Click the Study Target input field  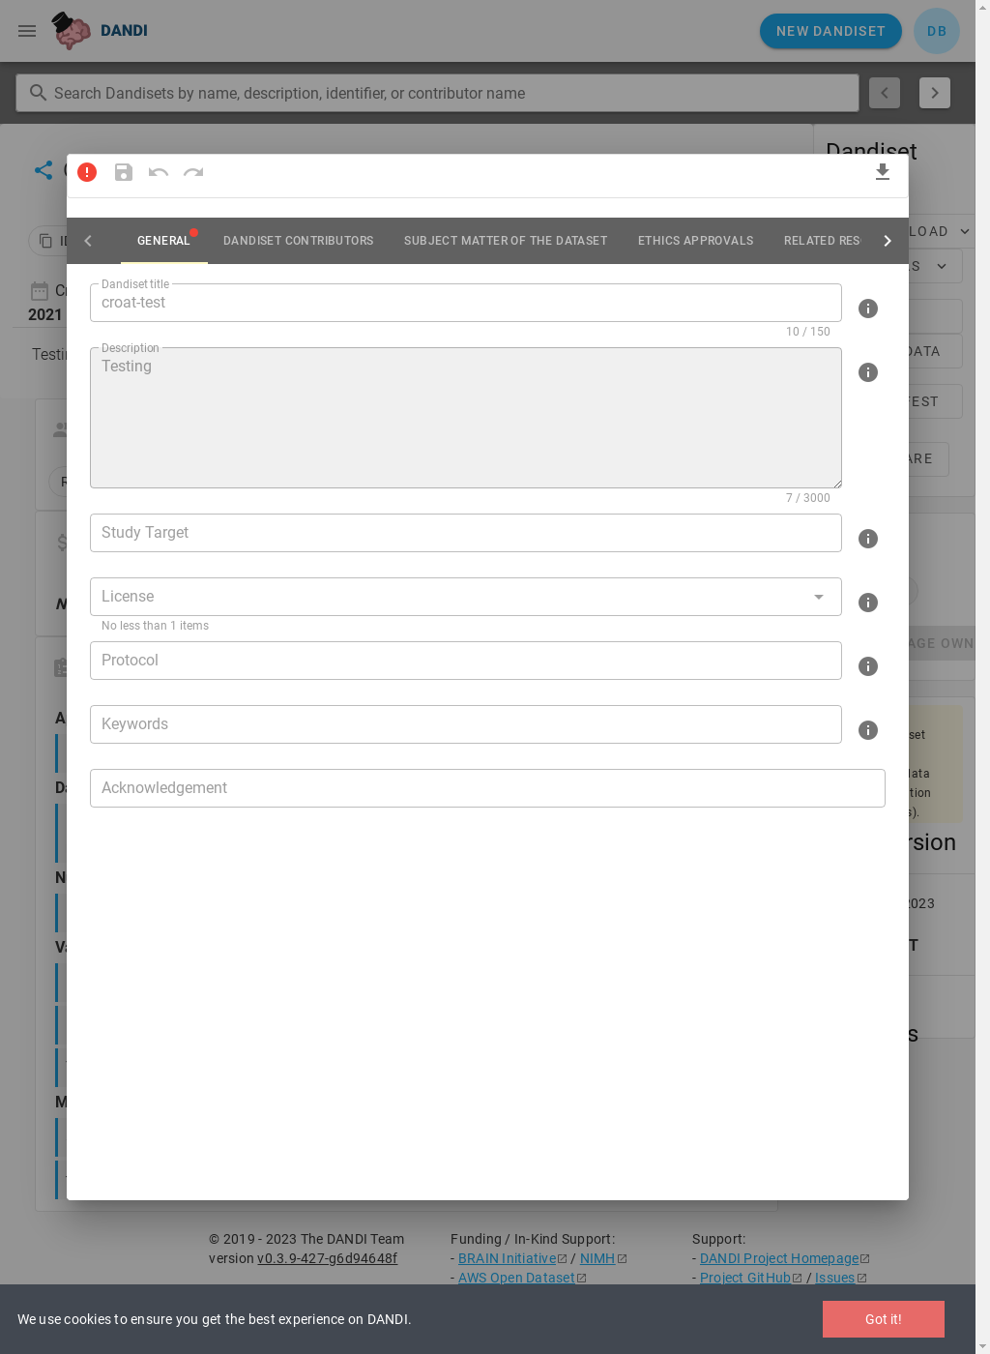click(466, 533)
